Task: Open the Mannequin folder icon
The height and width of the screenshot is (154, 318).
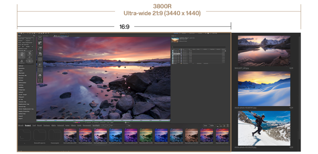Action: pyautogui.click(x=55, y=136)
